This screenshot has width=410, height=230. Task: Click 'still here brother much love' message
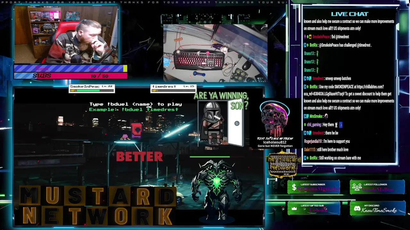(333, 149)
